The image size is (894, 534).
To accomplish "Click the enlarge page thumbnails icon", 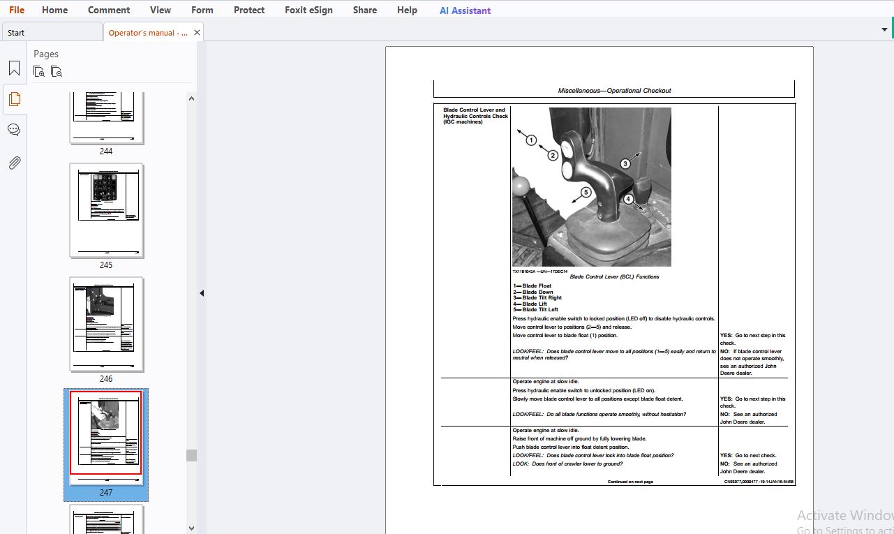I will click(x=39, y=71).
